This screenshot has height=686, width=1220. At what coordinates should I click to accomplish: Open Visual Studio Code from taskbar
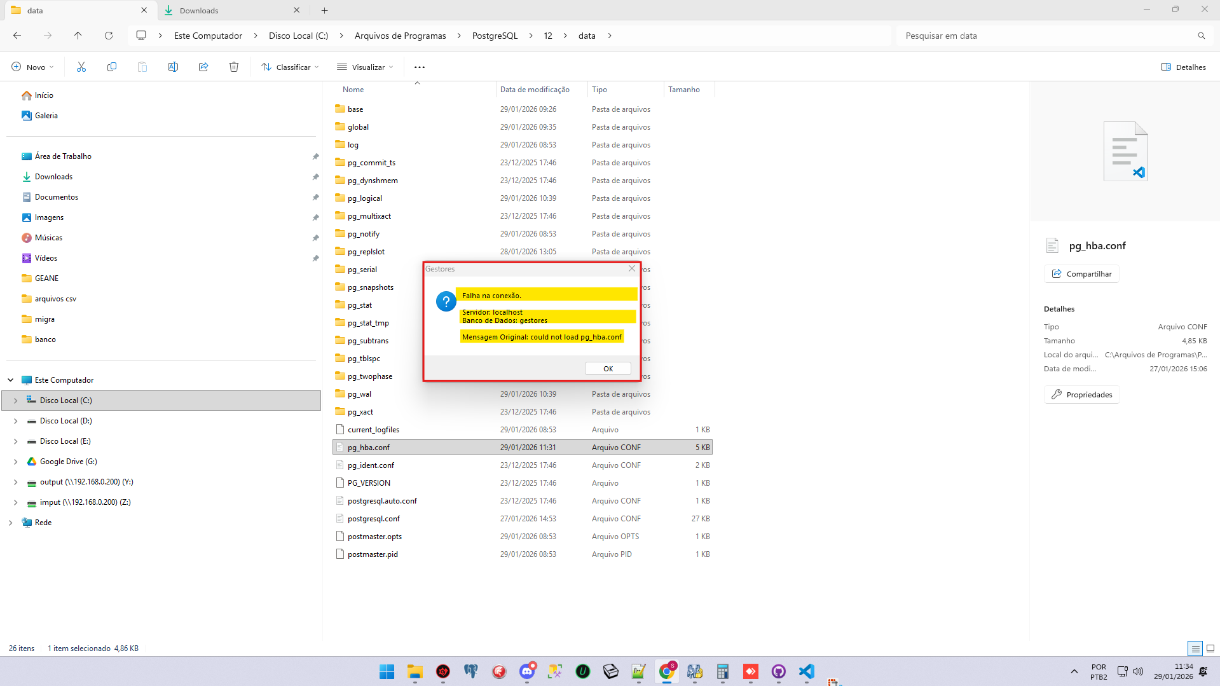coord(806,671)
